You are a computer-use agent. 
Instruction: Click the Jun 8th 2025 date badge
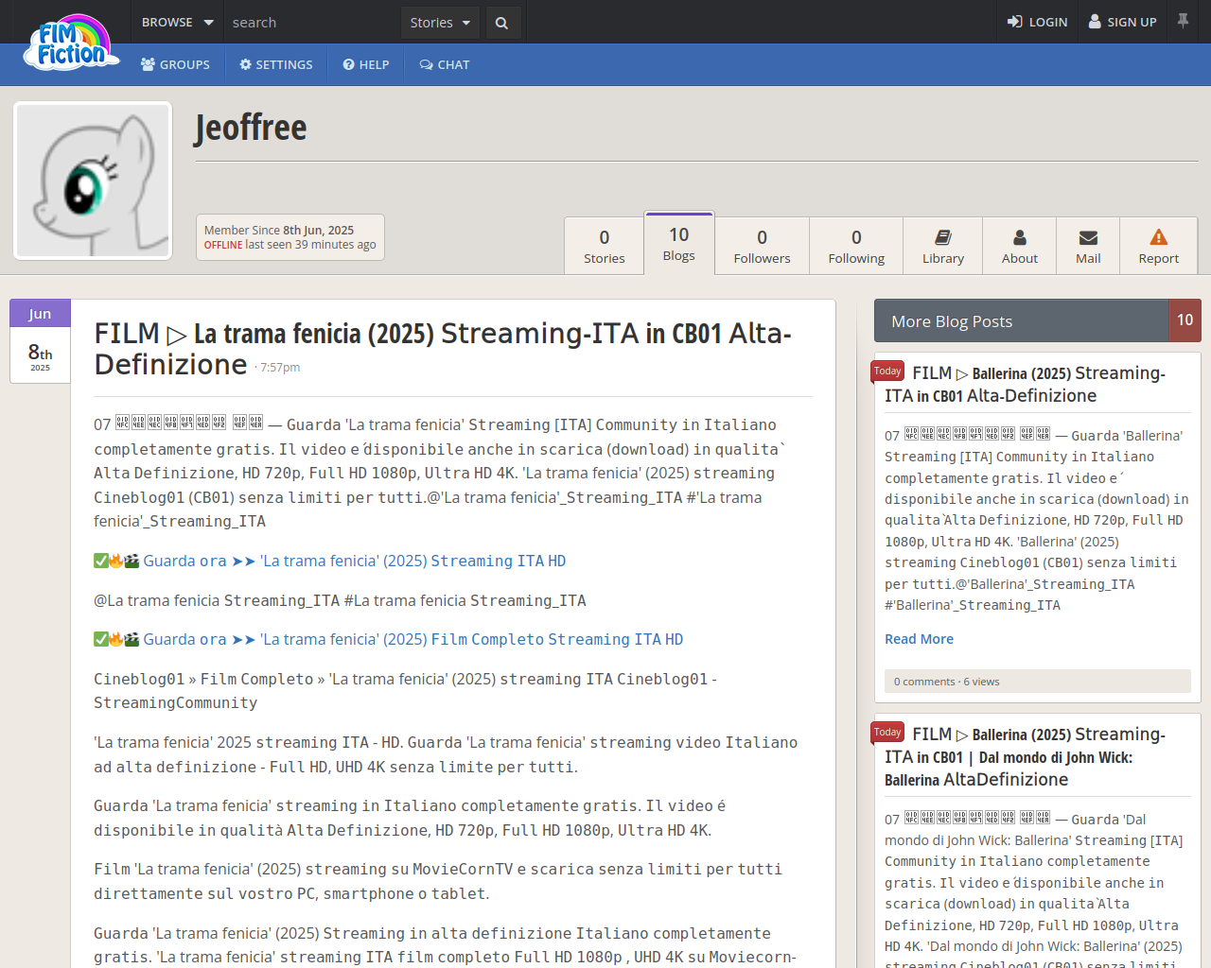[x=40, y=341]
